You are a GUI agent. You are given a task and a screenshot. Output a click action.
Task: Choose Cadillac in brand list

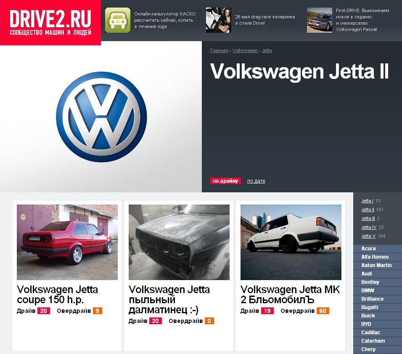(378, 333)
